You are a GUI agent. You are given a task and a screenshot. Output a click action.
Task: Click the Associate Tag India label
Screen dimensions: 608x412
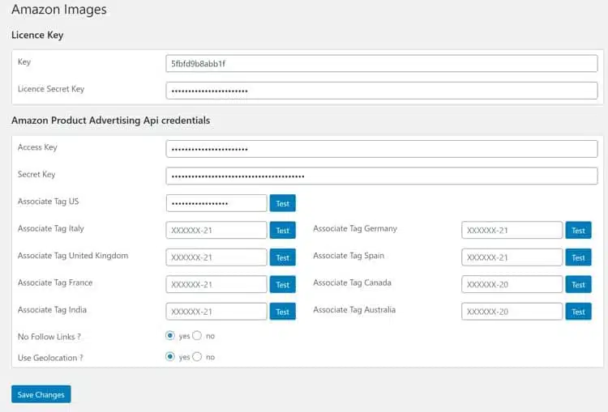(52, 310)
